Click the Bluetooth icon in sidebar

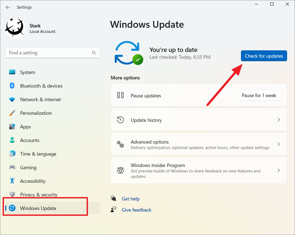coord(12,86)
